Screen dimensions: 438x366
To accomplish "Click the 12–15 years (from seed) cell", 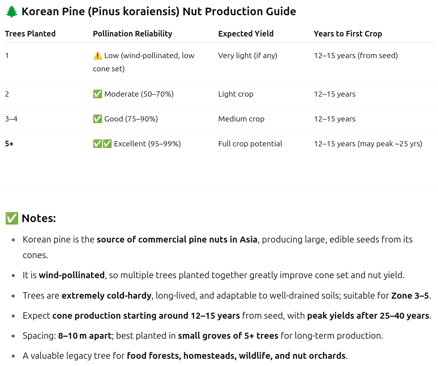I will [356, 56].
